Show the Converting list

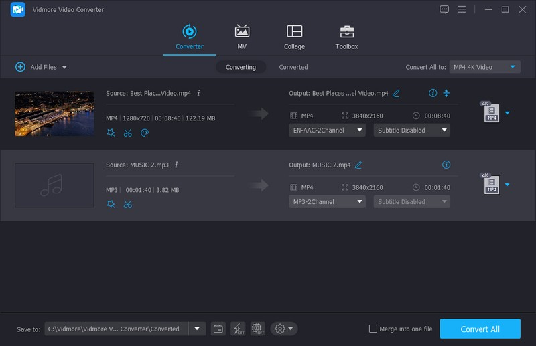[241, 67]
